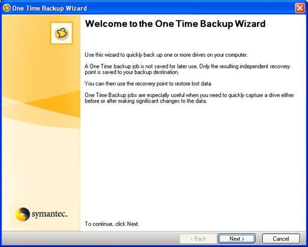Click the 'One Time Backup Wizard' title bar text
Image resolution: width=308 pixels, height=247 pixels.
pyautogui.click(x=49, y=8)
